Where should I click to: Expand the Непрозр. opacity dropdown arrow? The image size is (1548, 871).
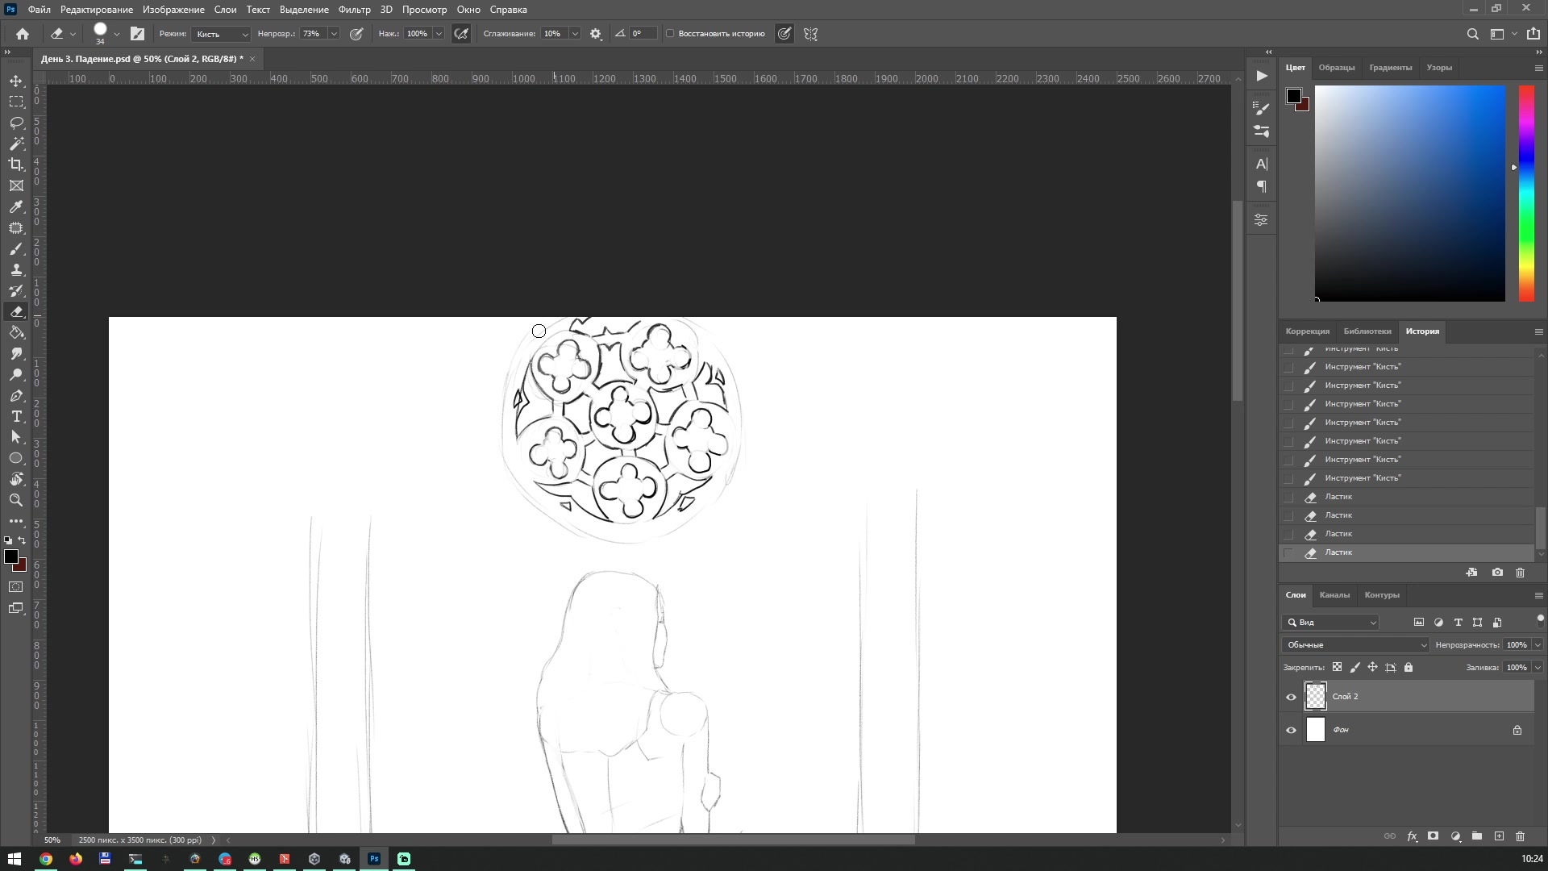click(x=334, y=34)
